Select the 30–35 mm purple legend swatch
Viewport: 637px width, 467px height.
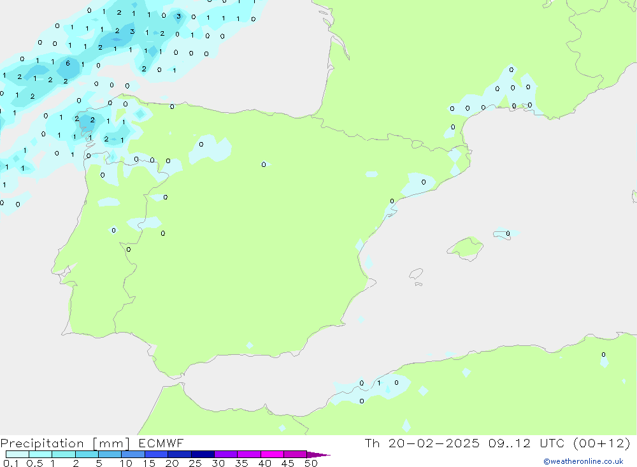pyautogui.click(x=225, y=454)
